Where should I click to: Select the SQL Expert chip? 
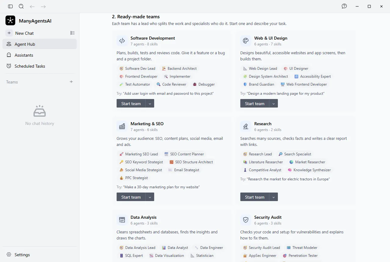click(131, 256)
